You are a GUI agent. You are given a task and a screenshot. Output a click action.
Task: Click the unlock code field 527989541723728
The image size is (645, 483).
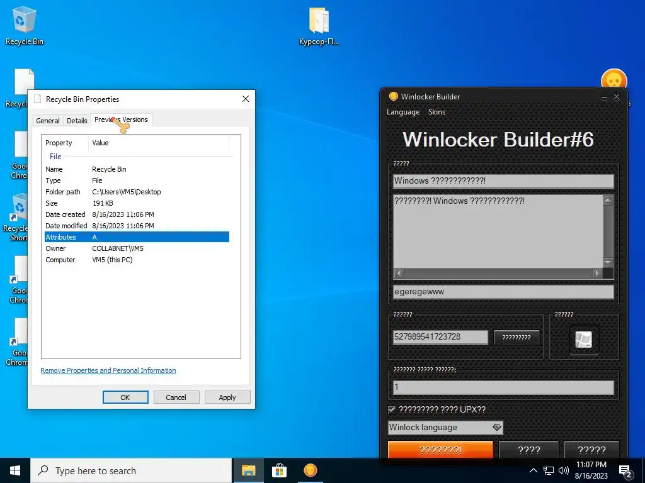440,337
